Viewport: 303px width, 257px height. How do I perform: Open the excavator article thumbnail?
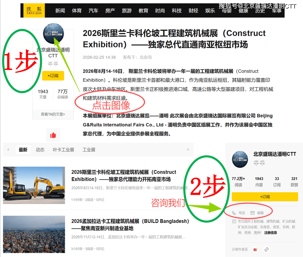point(34,185)
